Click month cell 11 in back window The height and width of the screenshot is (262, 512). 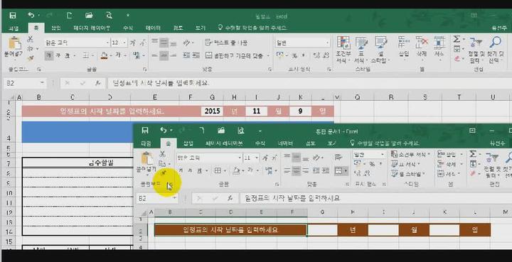point(256,111)
